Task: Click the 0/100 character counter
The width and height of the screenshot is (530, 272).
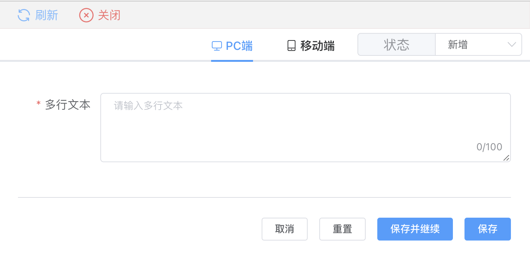Action: pyautogui.click(x=489, y=147)
